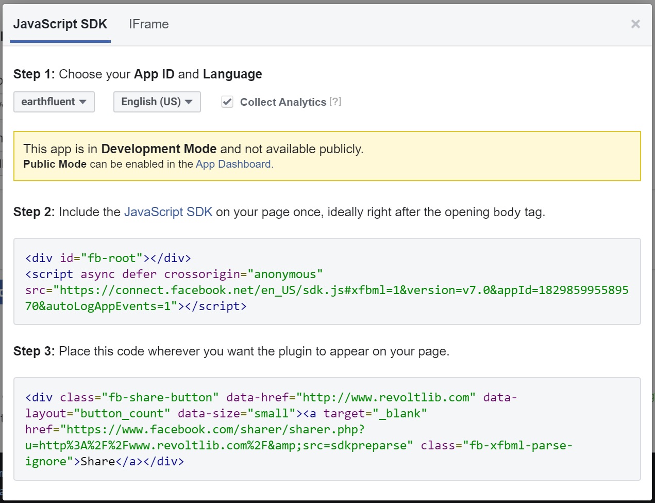Open the App Dashboard link
This screenshot has height=503, width=655.
(233, 164)
